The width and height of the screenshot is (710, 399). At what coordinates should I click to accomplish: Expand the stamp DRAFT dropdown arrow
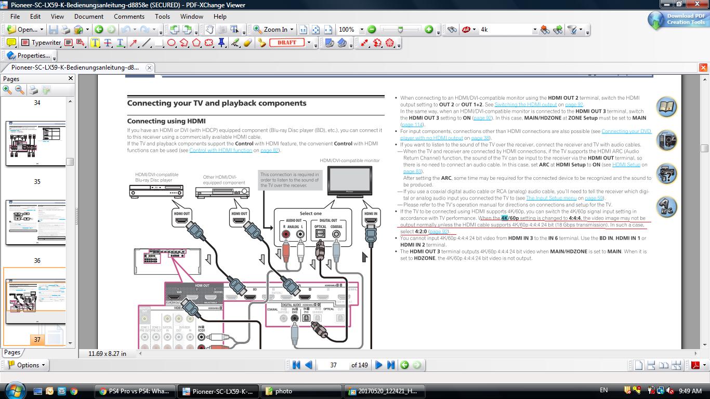(x=309, y=43)
